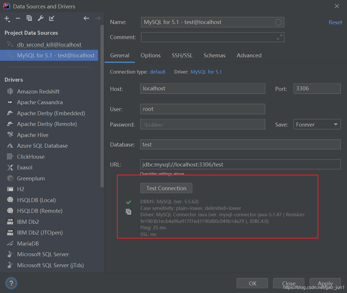Click the Apply button
The width and height of the screenshot is (347, 293).
pos(325,283)
